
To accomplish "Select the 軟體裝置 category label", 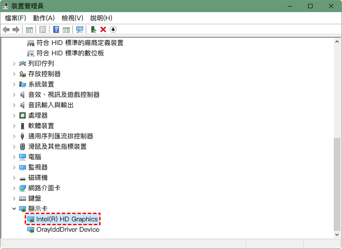I will (41, 126).
